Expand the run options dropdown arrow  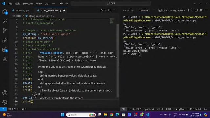[x=105, y=10]
